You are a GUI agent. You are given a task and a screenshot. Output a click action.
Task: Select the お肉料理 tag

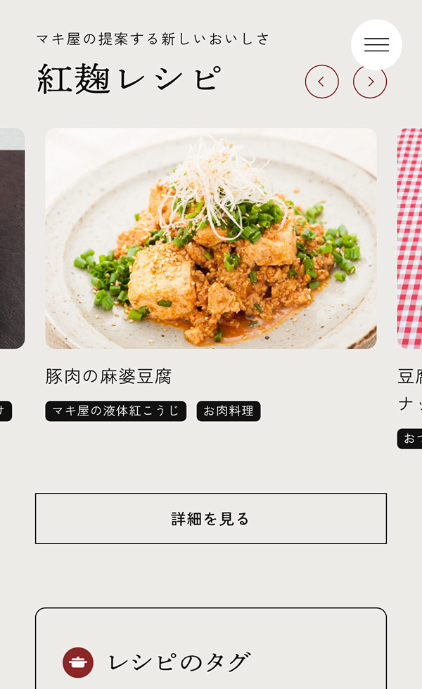[229, 411]
